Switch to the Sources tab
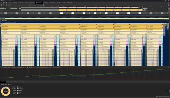 pos(27,3)
